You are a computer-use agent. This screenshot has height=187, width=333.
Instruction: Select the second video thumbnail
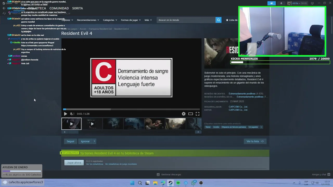(x=92, y=124)
